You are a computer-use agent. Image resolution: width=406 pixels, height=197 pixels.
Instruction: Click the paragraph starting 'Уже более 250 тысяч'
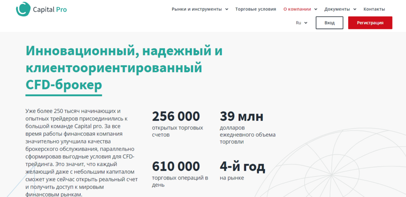(x=82, y=153)
